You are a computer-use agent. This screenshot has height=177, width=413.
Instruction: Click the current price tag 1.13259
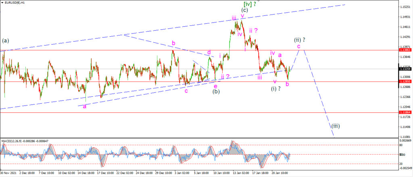tap(405, 69)
